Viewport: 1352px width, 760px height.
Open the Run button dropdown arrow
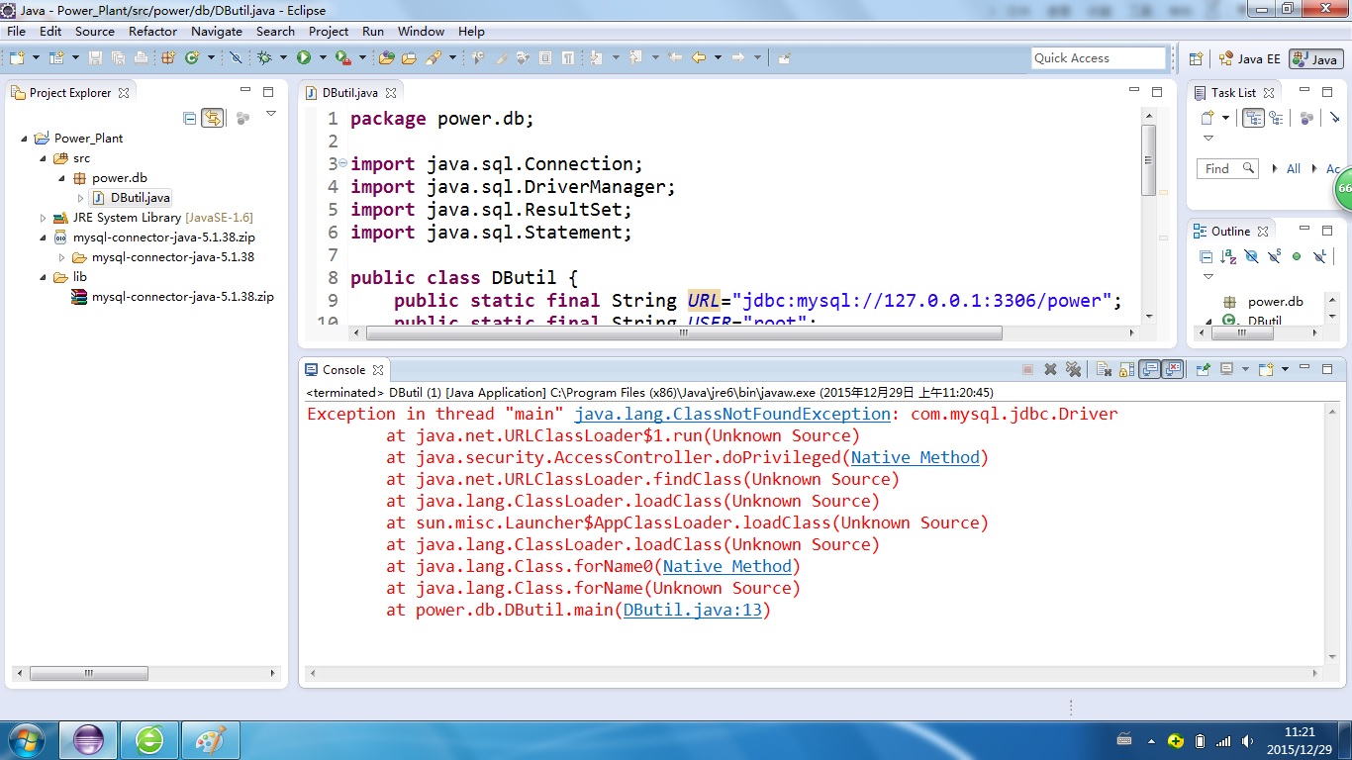[323, 57]
